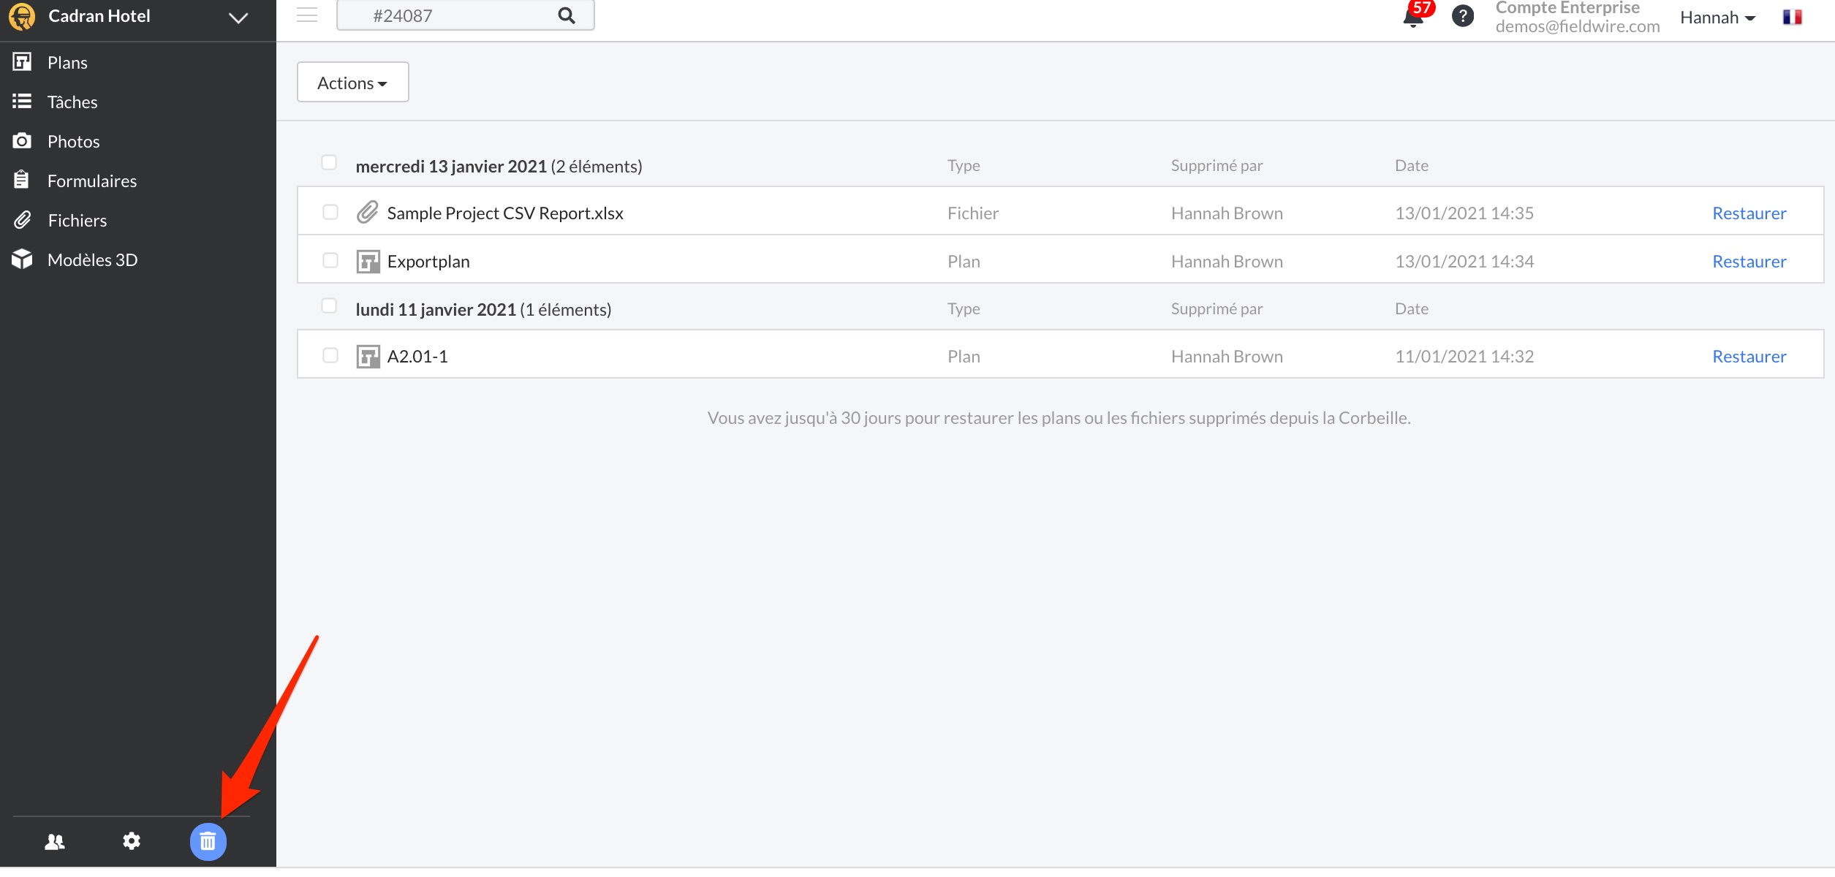Screen dimensions: 1835x877
Task: Go to Modèles 3D section
Action: (92, 260)
